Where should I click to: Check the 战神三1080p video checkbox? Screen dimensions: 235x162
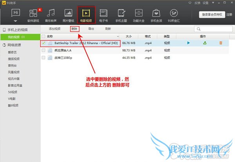(x=43, y=58)
